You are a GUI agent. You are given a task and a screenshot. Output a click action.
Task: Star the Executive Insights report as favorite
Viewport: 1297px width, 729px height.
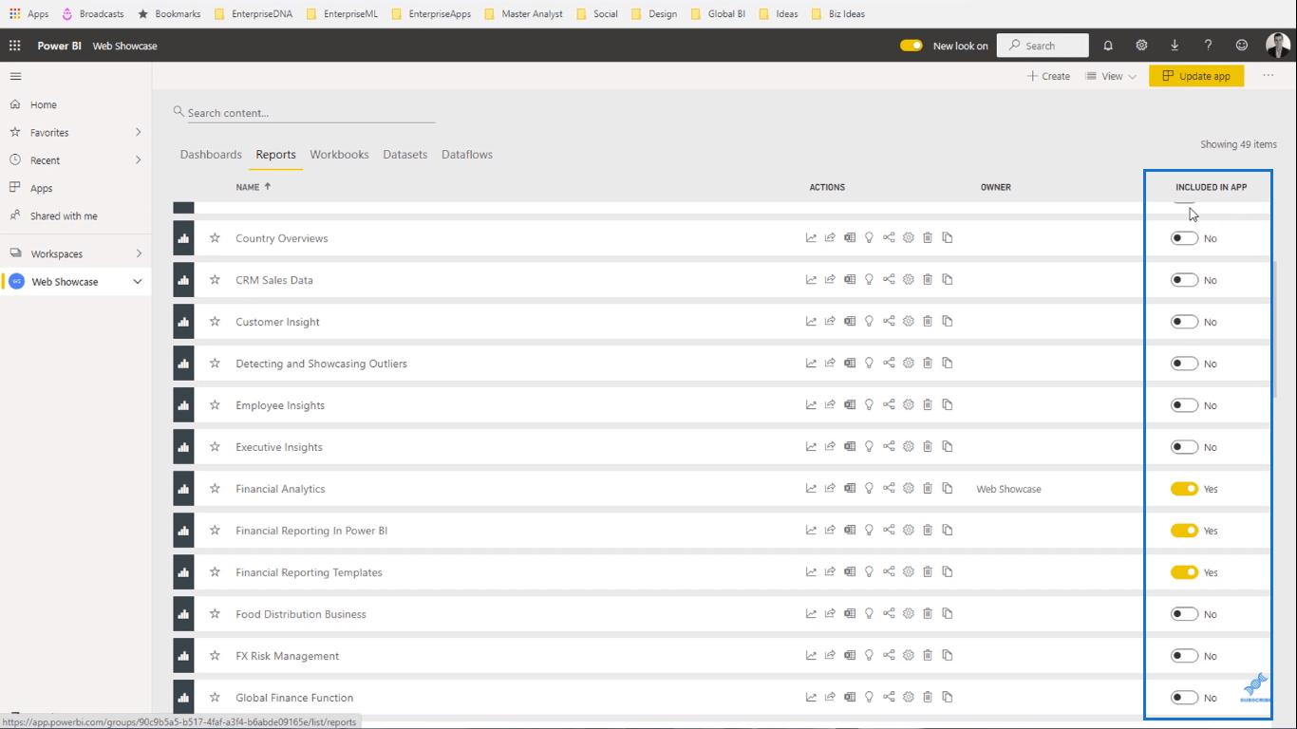(215, 447)
